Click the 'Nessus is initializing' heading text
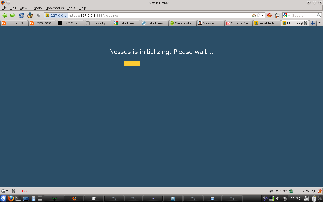This screenshot has width=323, height=202. pos(161,52)
